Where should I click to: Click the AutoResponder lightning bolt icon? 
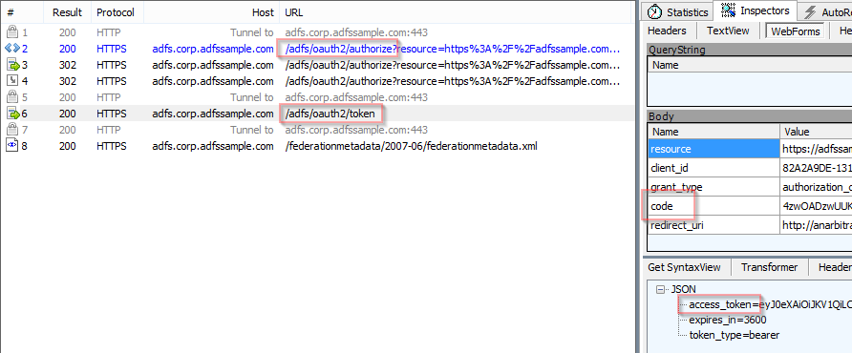pos(810,12)
